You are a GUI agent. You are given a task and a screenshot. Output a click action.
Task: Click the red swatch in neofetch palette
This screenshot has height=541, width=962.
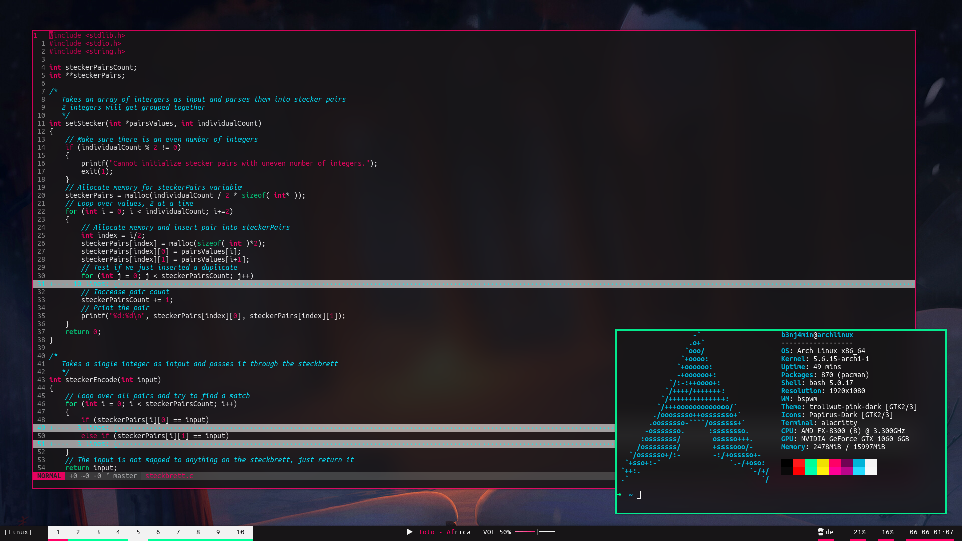point(799,466)
